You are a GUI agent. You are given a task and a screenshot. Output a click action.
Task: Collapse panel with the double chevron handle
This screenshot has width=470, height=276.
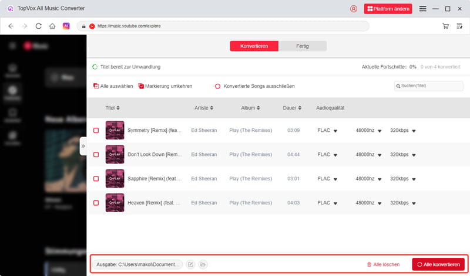[83, 146]
